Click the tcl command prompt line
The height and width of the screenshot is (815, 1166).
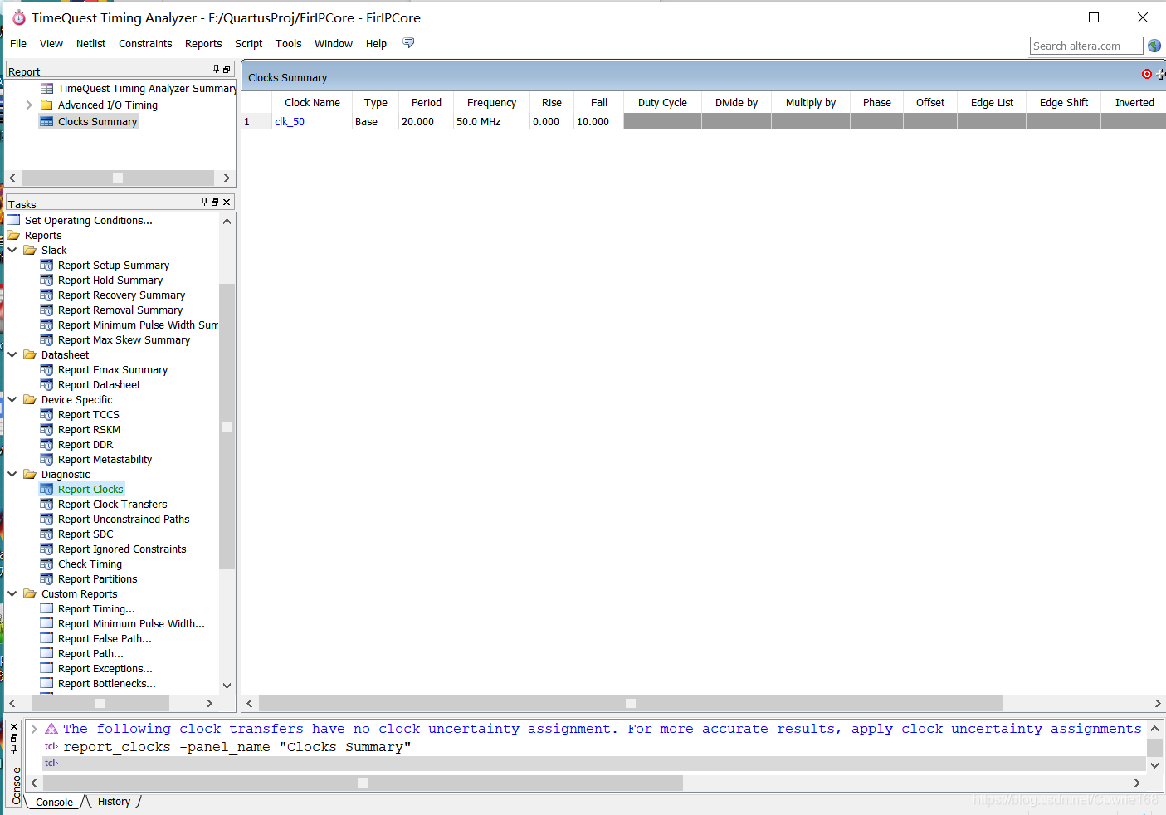point(593,764)
